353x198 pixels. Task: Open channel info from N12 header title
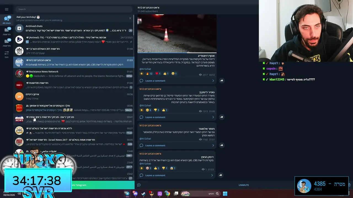[x=148, y=7]
